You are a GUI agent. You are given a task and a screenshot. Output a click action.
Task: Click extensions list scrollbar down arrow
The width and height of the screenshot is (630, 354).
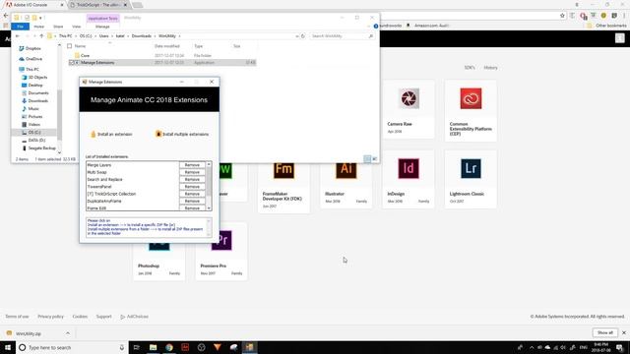[x=209, y=207]
